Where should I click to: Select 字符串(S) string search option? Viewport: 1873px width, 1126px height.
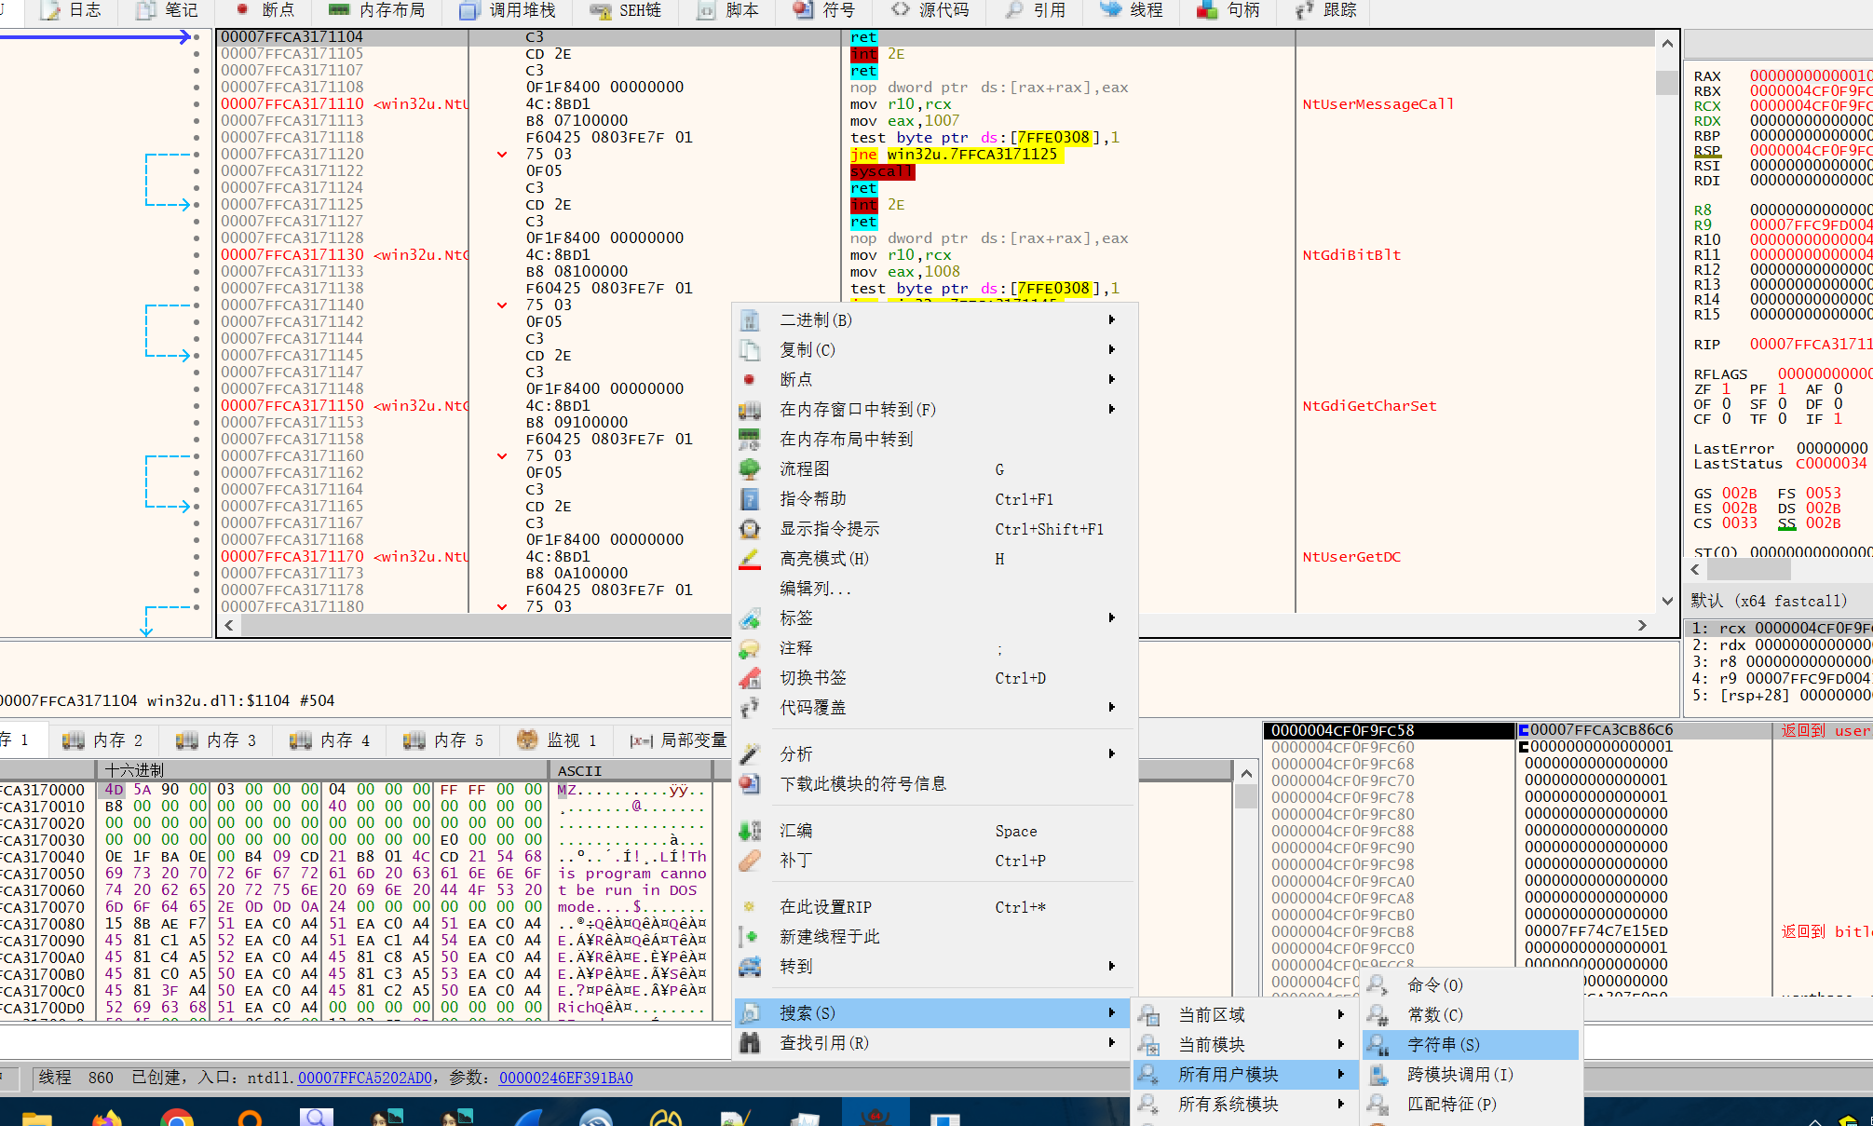point(1445,1044)
